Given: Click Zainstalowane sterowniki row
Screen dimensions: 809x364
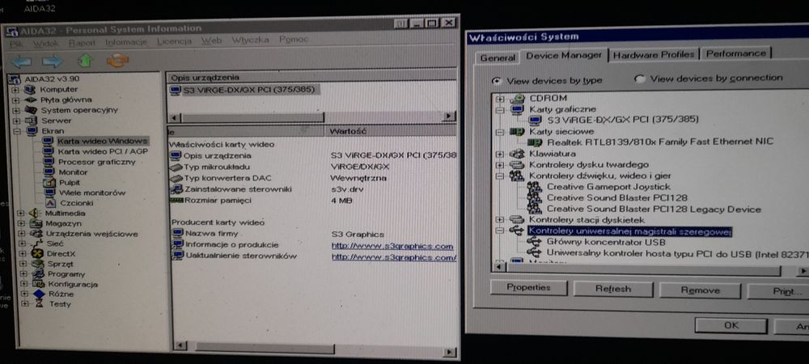Looking at the screenshot, I should (x=312, y=189).
